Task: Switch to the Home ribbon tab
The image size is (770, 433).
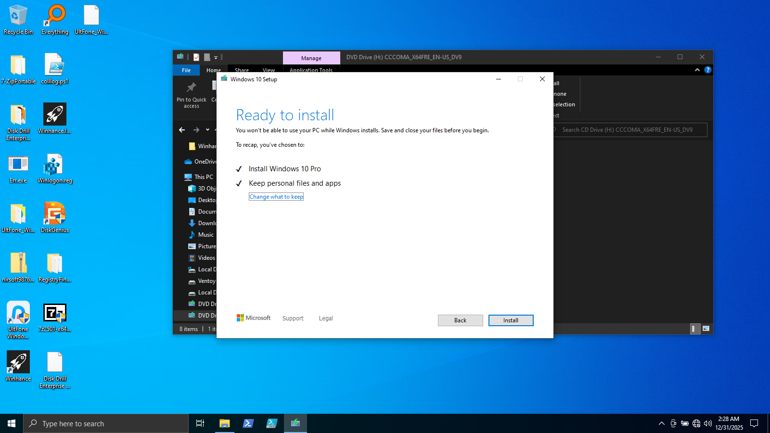Action: click(x=213, y=70)
